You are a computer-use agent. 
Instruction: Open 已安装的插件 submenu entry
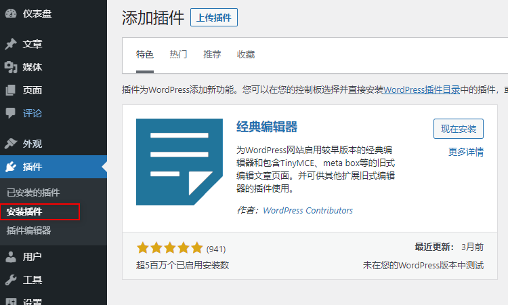click(33, 192)
